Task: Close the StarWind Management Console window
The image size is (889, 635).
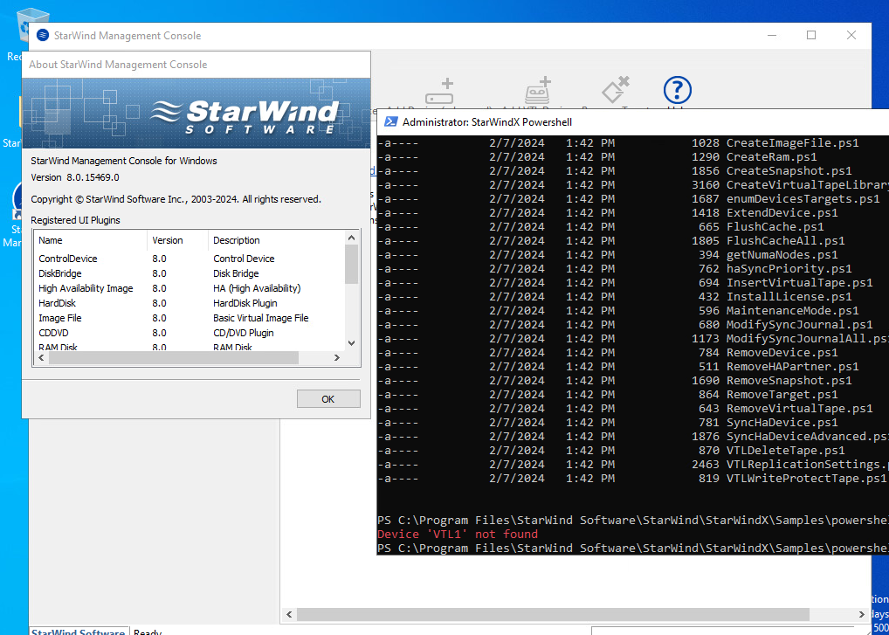Action: pyautogui.click(x=851, y=35)
